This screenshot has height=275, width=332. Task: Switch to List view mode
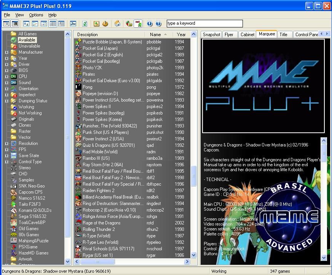click(x=44, y=24)
